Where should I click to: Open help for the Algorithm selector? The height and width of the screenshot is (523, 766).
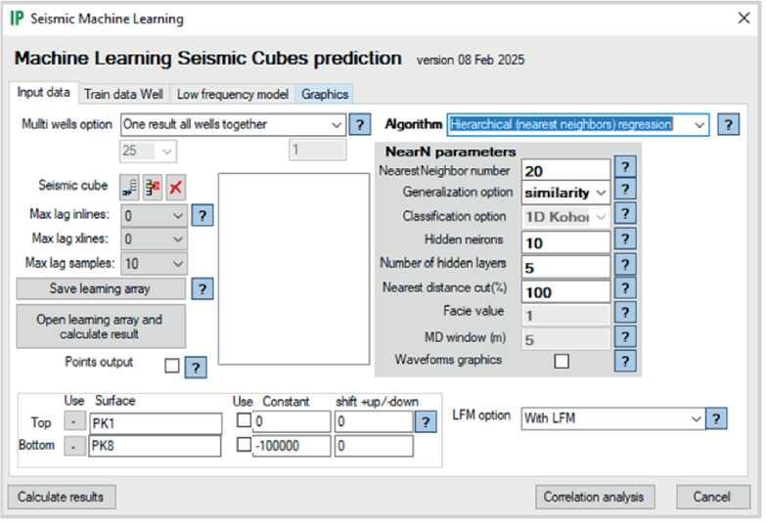point(728,125)
